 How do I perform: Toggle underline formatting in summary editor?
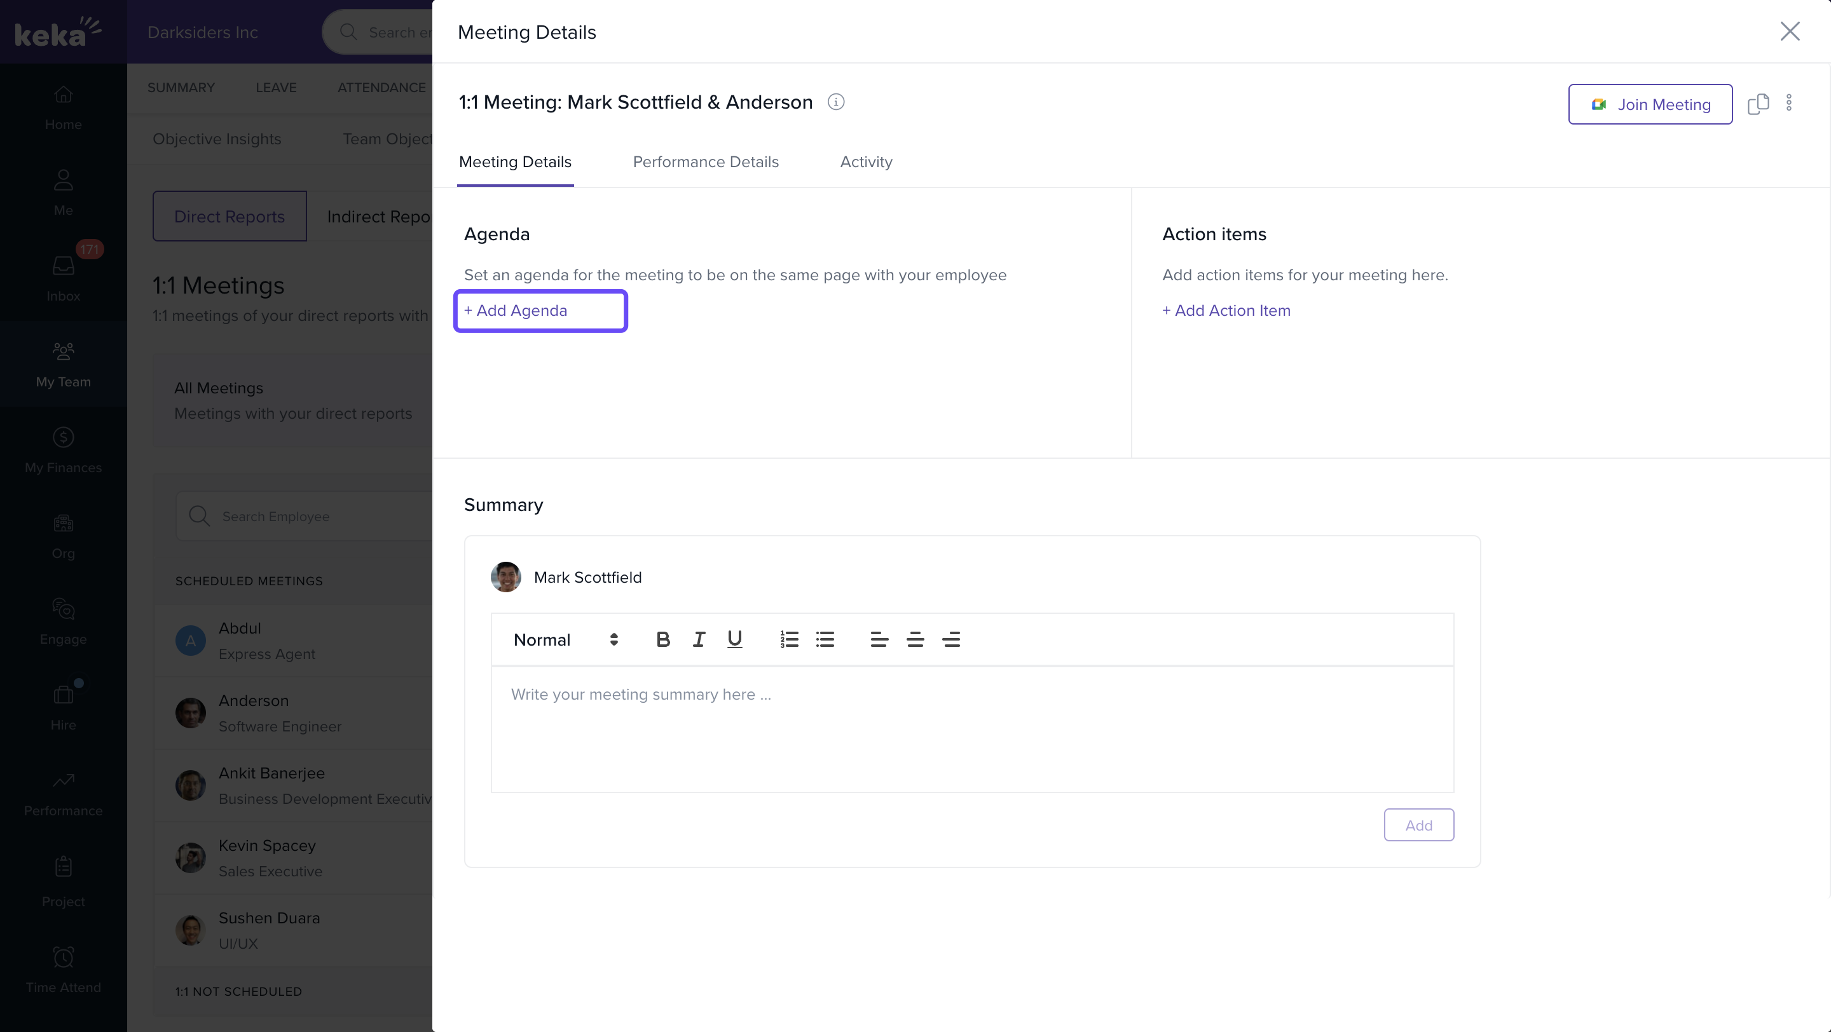(734, 639)
